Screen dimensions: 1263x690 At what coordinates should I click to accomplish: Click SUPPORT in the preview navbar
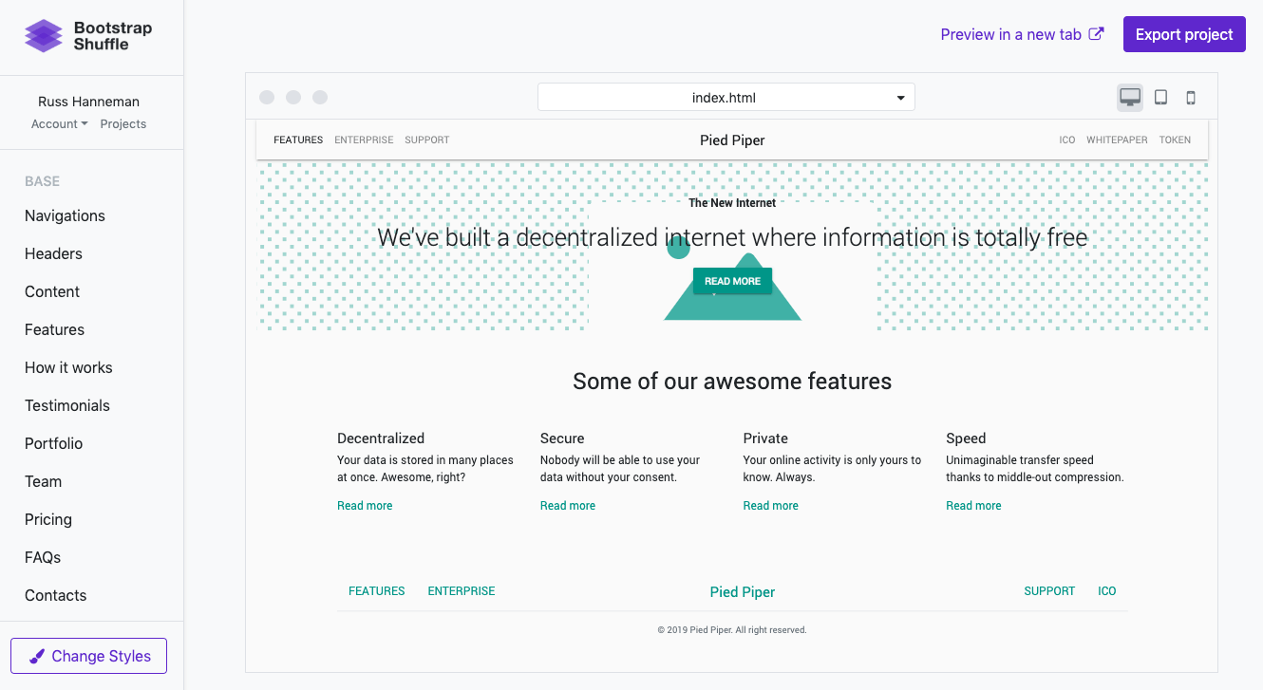pyautogui.click(x=427, y=140)
